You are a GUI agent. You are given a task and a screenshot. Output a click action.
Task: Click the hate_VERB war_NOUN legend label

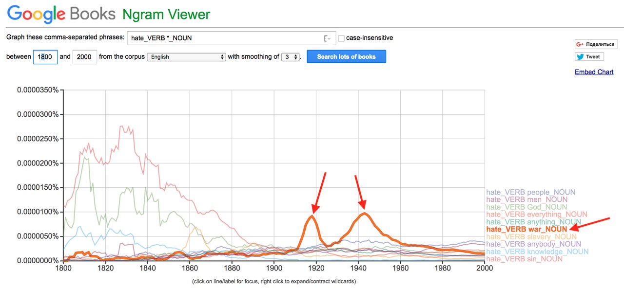(526, 229)
